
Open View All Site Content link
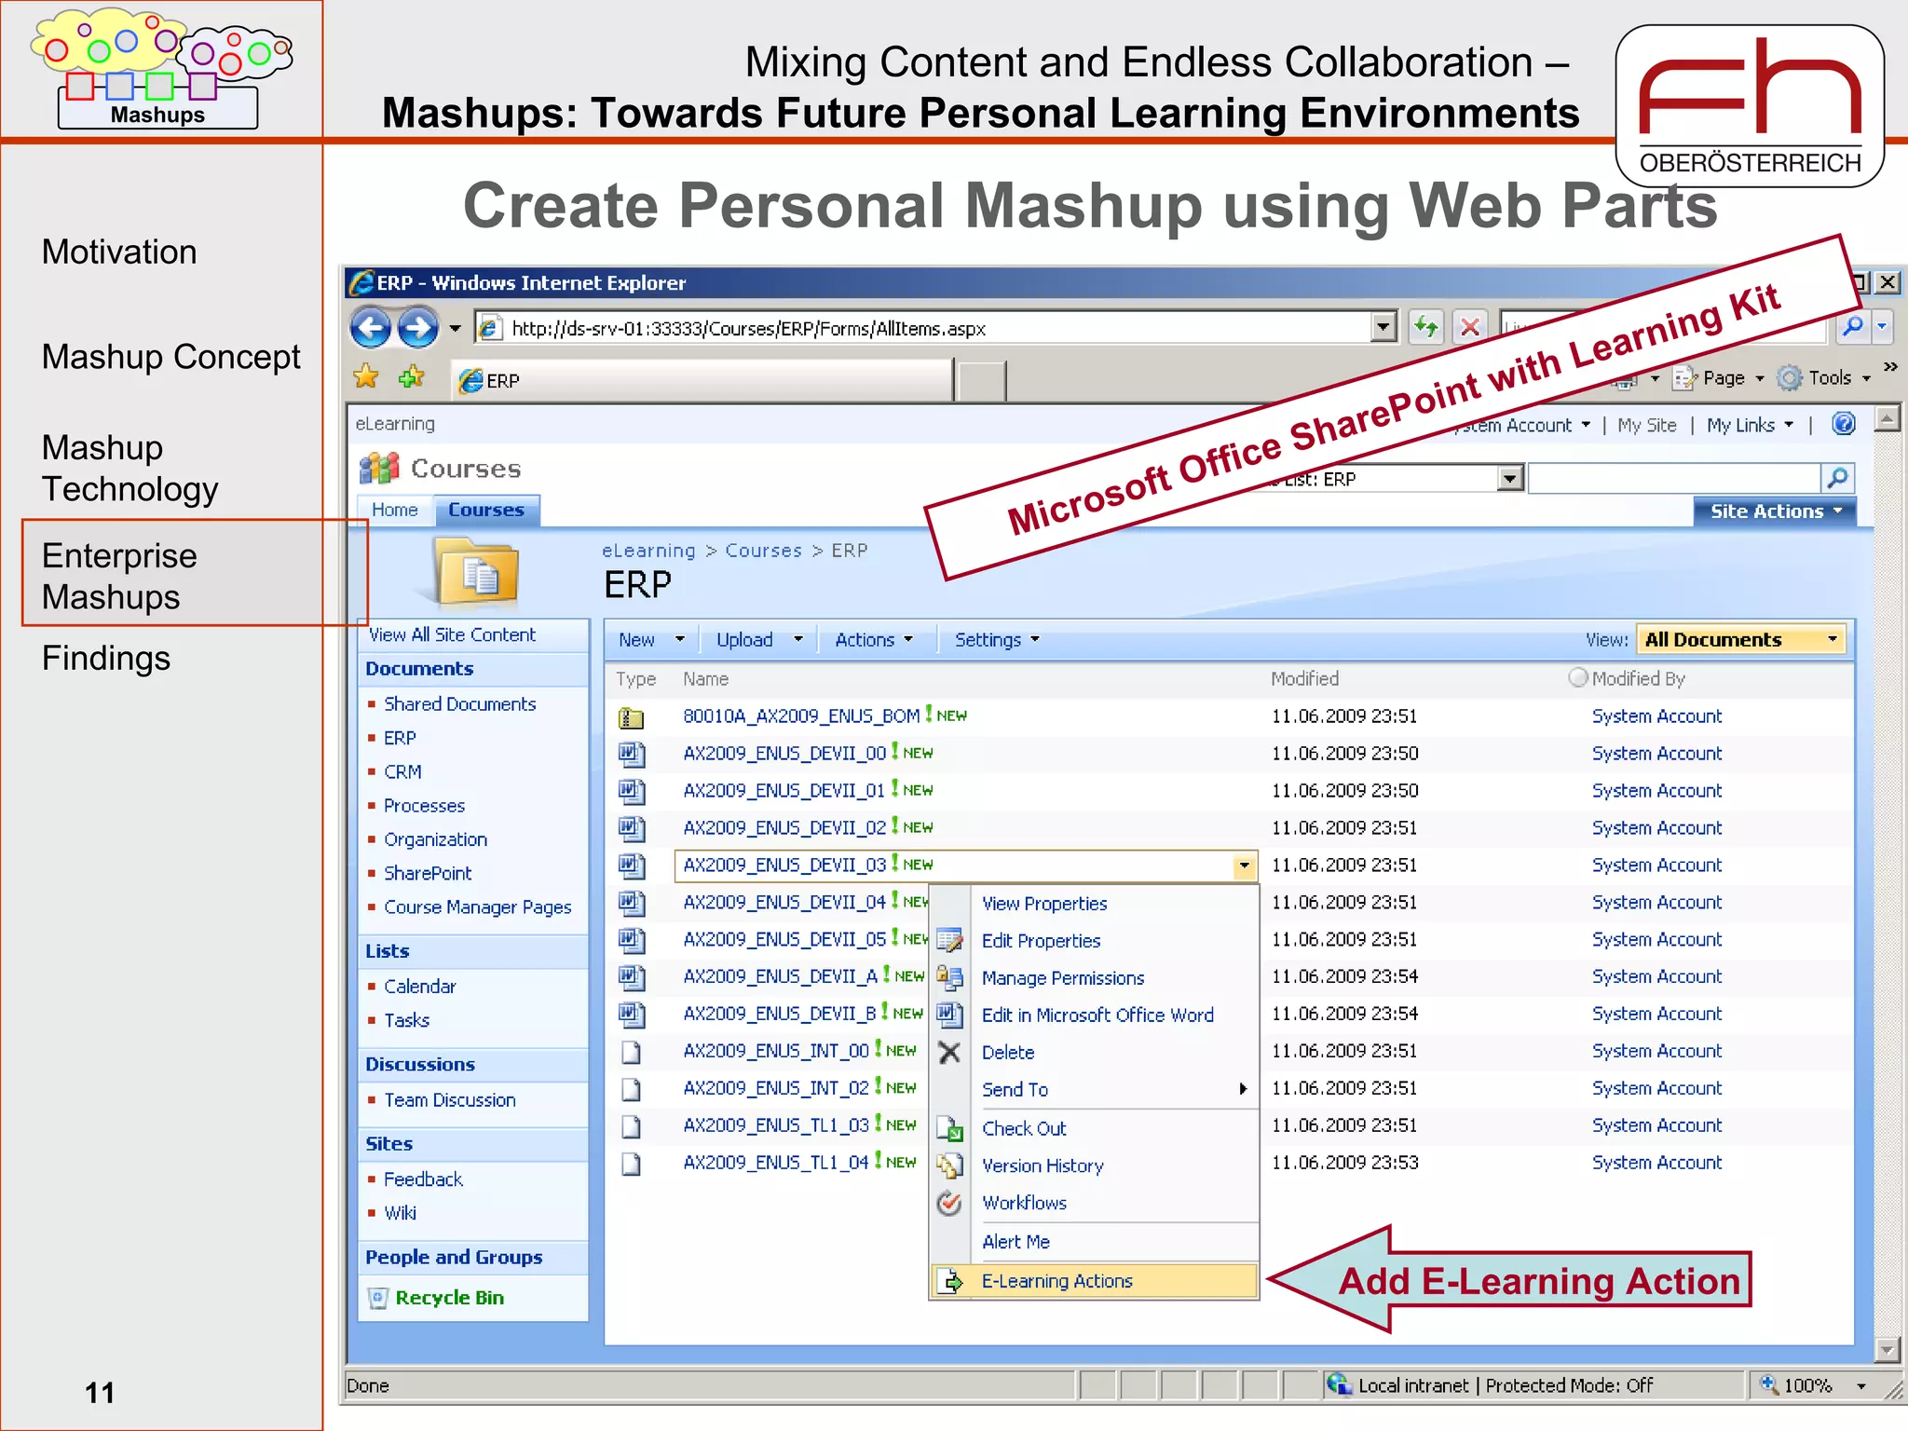coord(452,634)
